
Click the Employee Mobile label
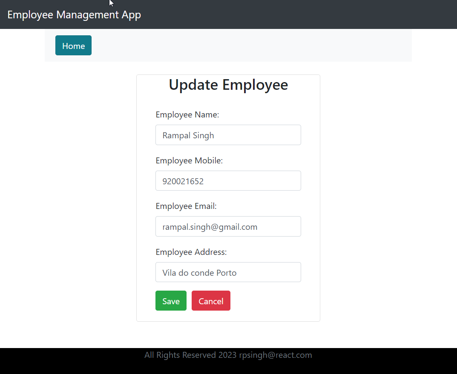tap(189, 160)
